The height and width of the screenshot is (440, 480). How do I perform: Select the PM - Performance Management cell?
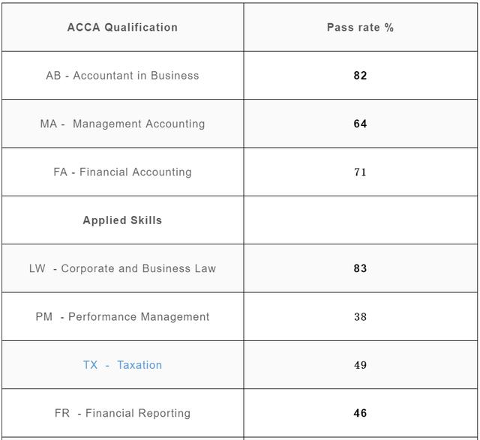[x=122, y=316]
